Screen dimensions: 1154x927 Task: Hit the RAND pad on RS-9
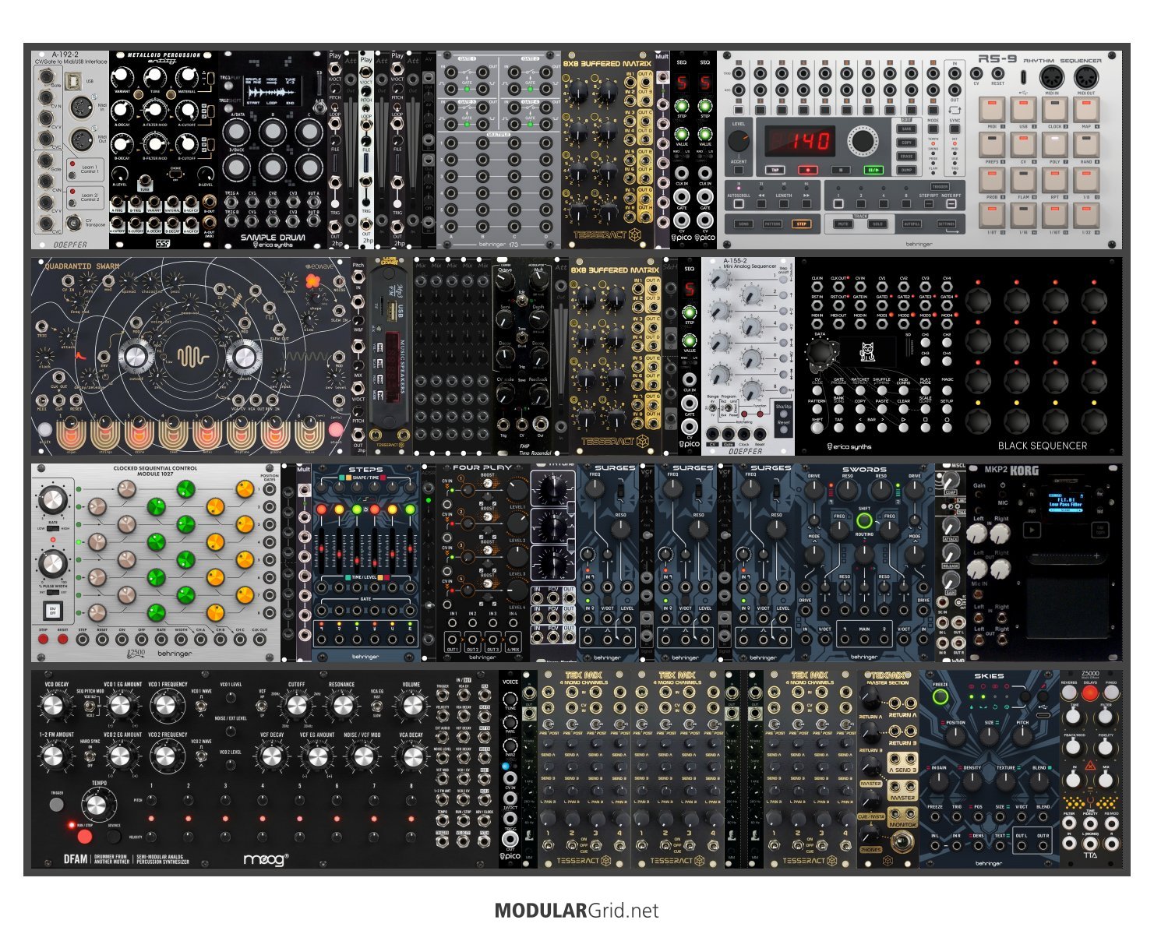pyautogui.click(x=1086, y=145)
